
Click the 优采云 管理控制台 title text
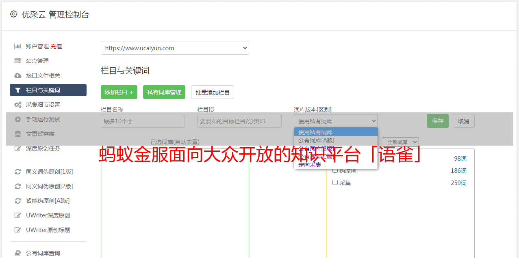point(55,15)
